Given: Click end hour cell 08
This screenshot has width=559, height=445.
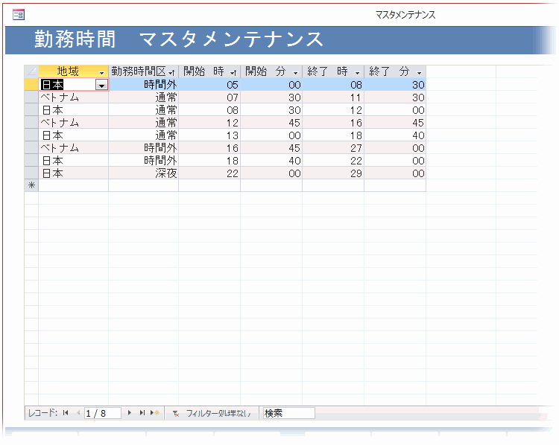Looking at the screenshot, I should pos(333,85).
